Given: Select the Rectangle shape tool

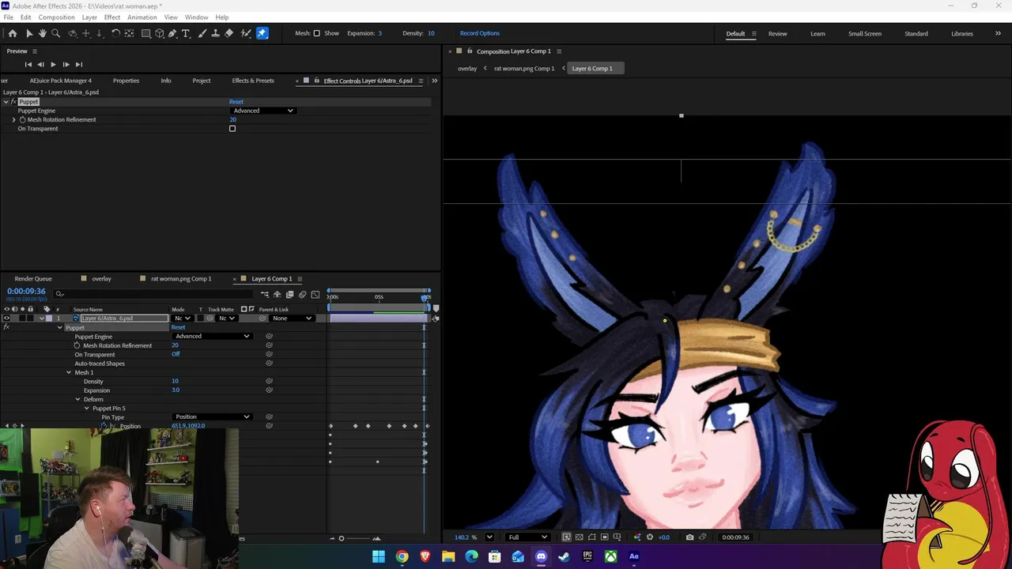Looking at the screenshot, I should (x=145, y=33).
